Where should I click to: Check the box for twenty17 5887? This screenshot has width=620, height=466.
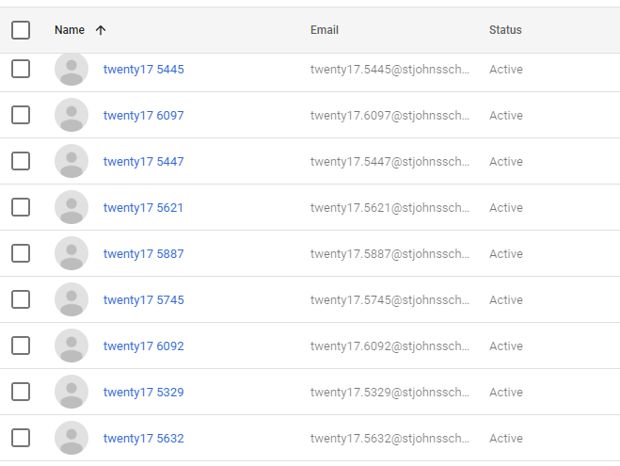21,253
